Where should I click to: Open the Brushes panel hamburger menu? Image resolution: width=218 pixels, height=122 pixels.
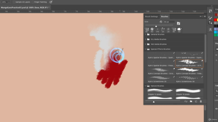[205, 17]
